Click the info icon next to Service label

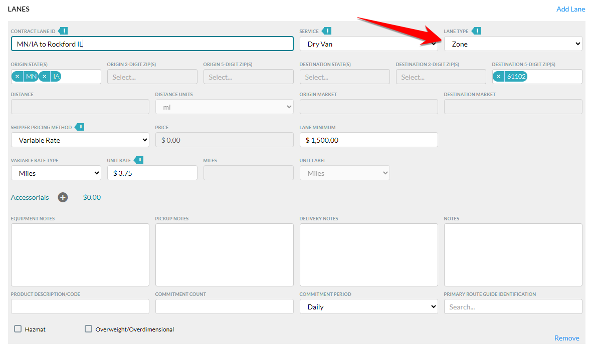pyautogui.click(x=326, y=31)
